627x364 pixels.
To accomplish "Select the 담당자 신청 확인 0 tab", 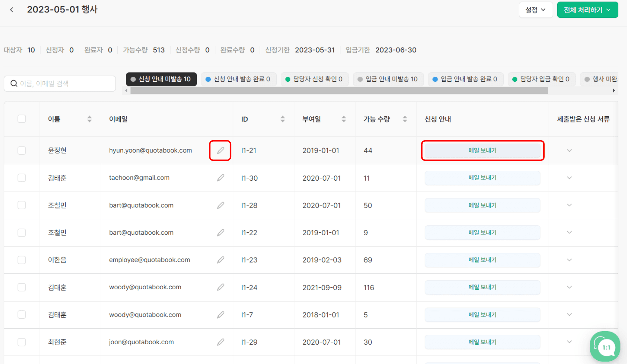I will tap(315, 79).
